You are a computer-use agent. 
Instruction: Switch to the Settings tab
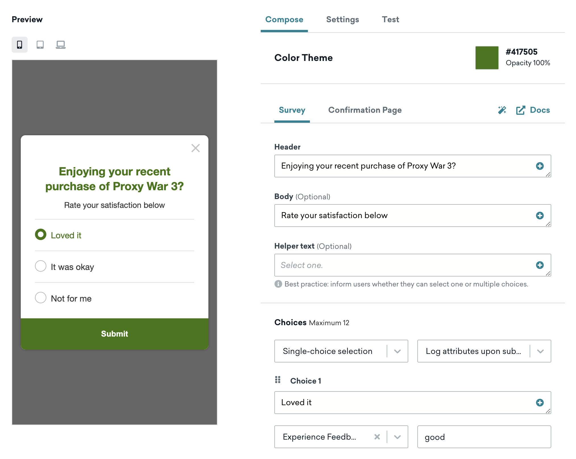(343, 19)
